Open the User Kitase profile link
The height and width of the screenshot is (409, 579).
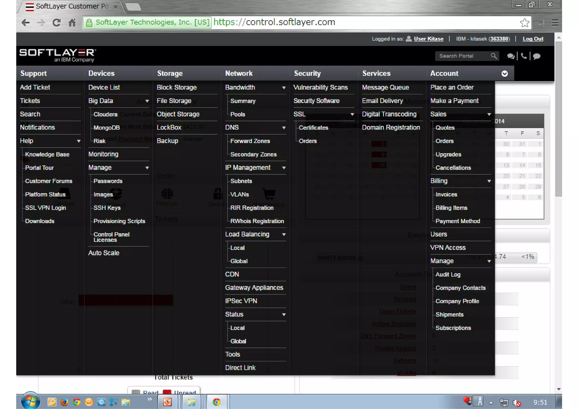point(428,39)
